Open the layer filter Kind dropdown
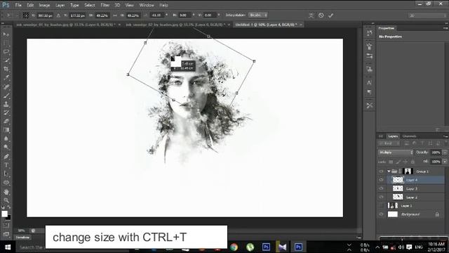Viewport: 449px width, 253px height. click(x=389, y=143)
